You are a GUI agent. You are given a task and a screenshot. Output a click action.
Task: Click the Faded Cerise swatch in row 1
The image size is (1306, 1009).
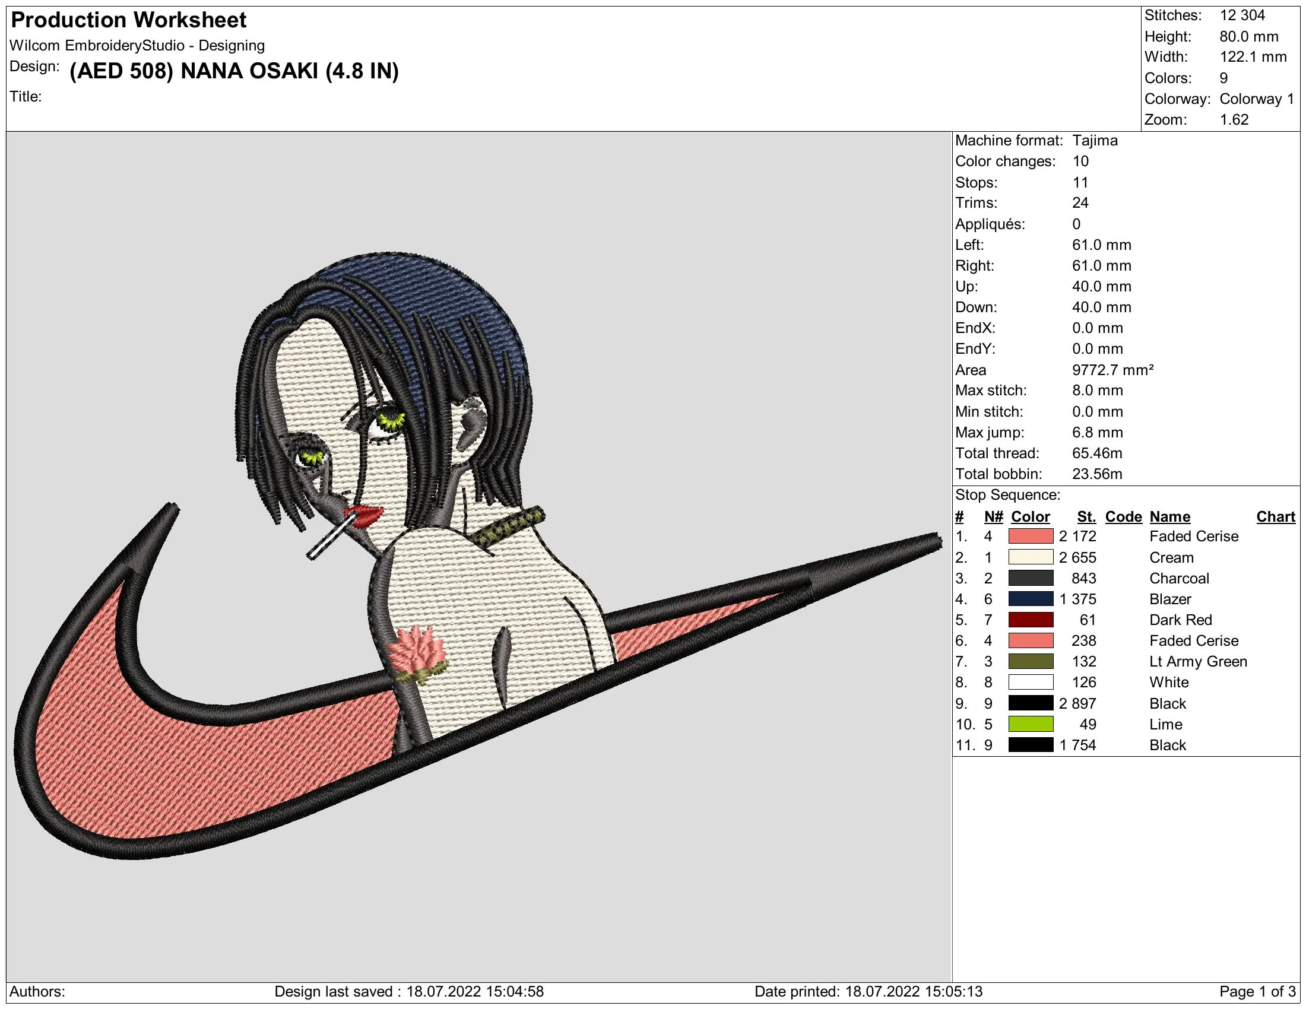(1031, 536)
